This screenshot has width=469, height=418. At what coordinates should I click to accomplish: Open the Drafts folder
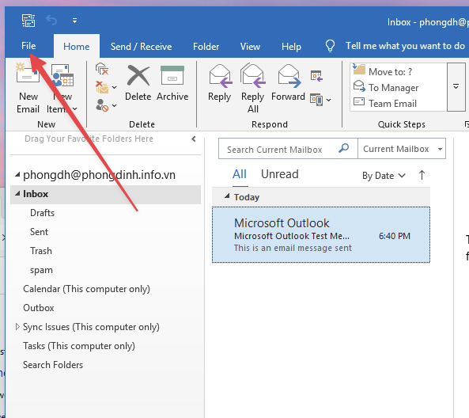pyautogui.click(x=42, y=213)
